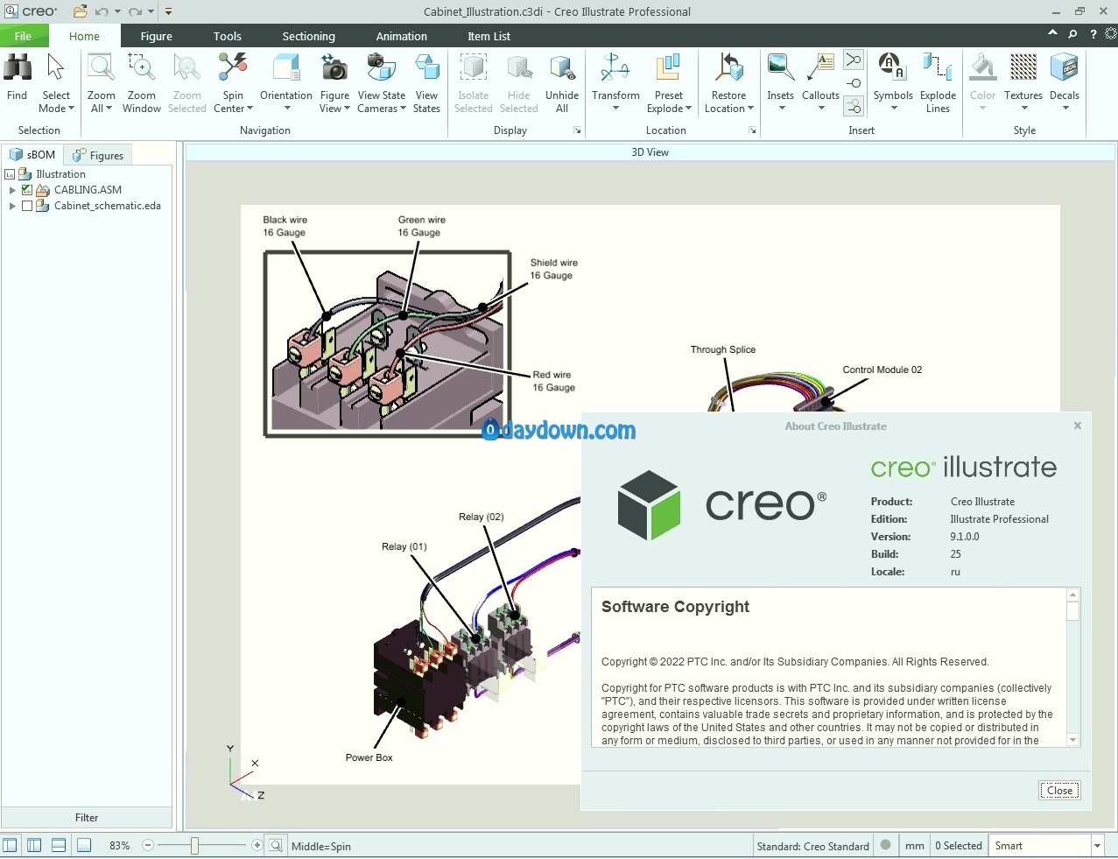The width and height of the screenshot is (1118, 859).
Task: Click the help question mark icon
Action: [1093, 34]
